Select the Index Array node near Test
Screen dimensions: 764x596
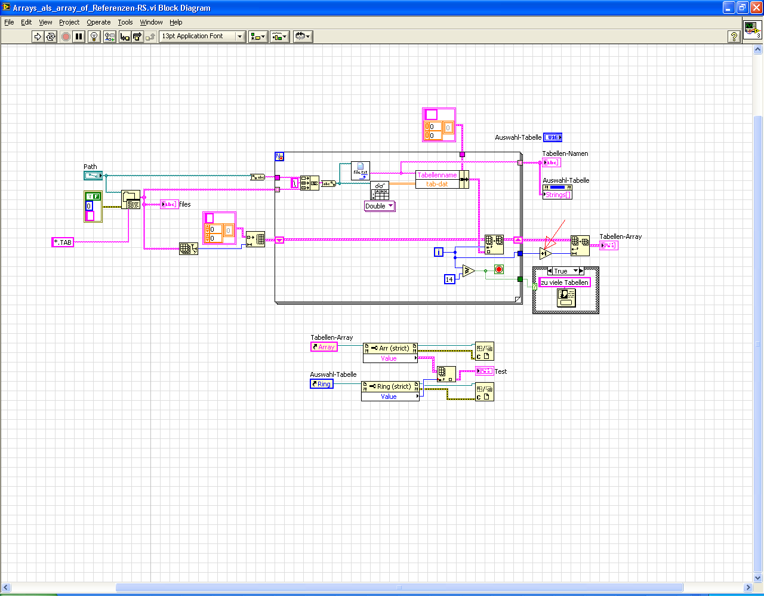coord(446,374)
